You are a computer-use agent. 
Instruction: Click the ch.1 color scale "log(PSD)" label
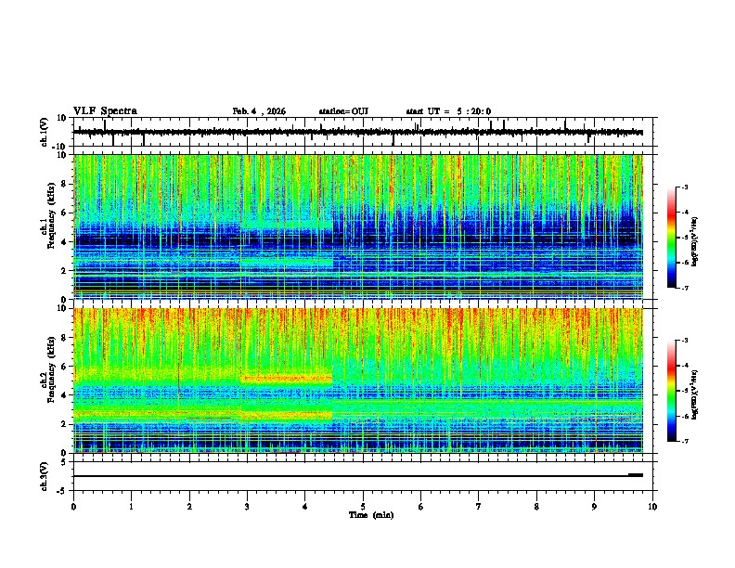[695, 241]
